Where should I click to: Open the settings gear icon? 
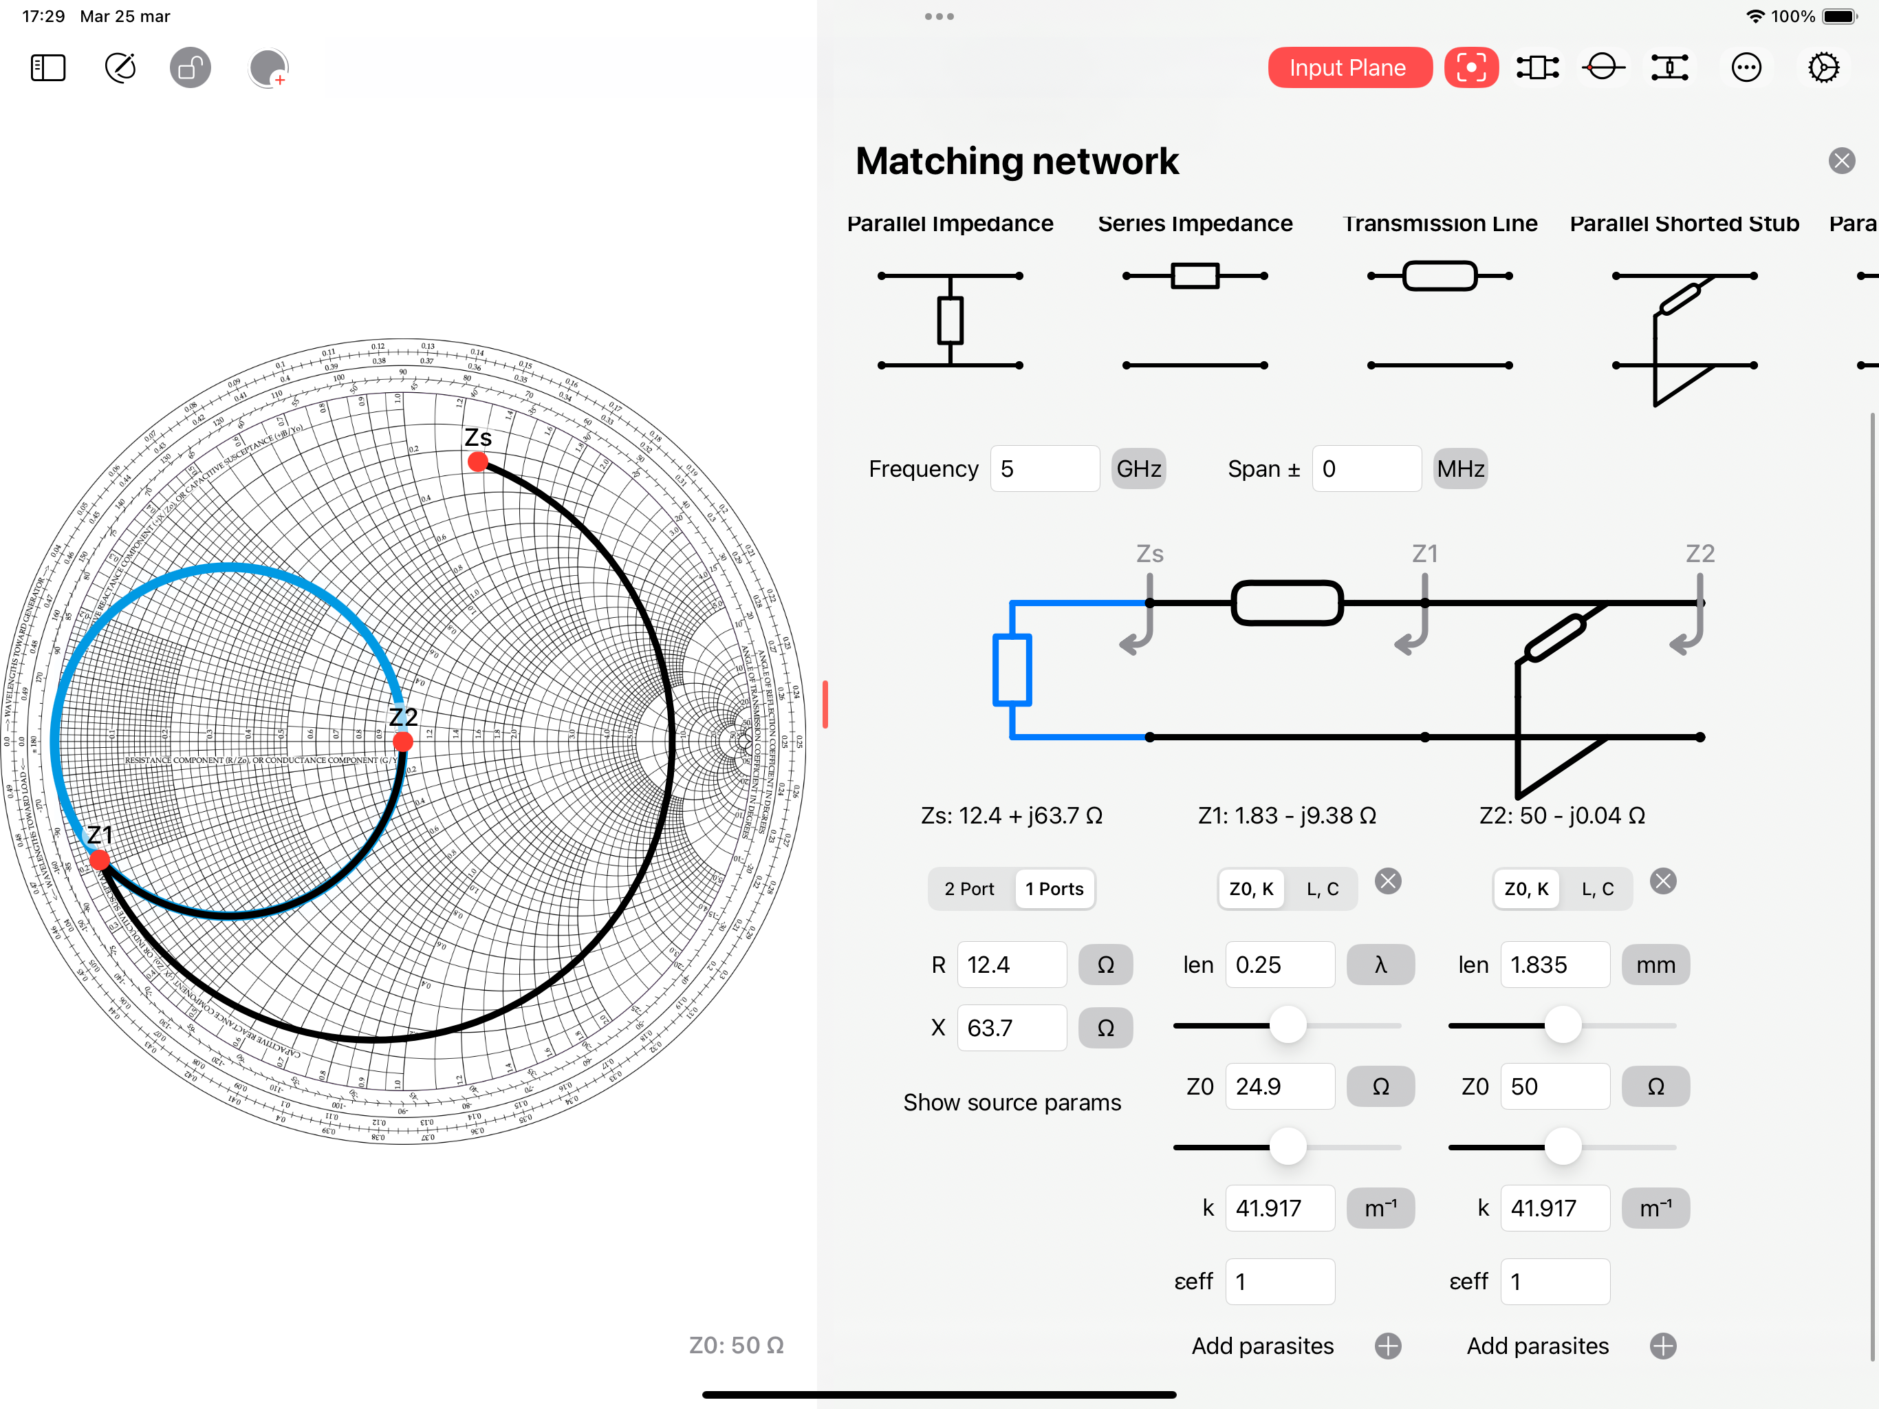pos(1824,68)
